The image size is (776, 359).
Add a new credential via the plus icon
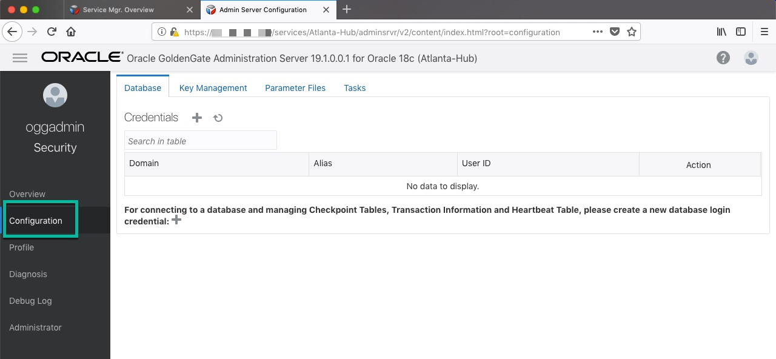[196, 117]
